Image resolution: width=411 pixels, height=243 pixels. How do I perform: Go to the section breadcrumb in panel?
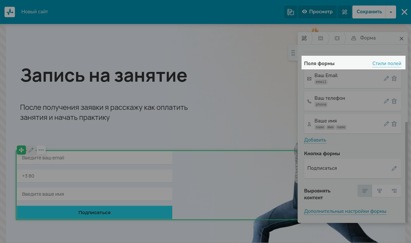click(321, 38)
